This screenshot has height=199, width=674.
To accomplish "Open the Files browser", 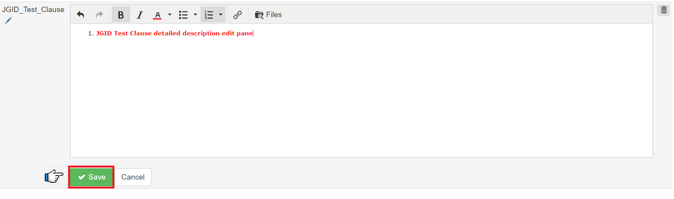I will click(268, 15).
